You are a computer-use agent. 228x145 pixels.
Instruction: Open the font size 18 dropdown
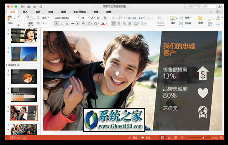tap(85, 18)
